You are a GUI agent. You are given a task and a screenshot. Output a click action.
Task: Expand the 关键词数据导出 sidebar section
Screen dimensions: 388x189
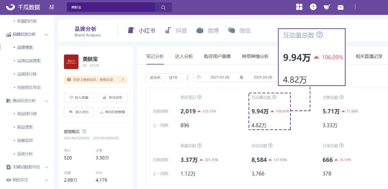click(x=46, y=167)
